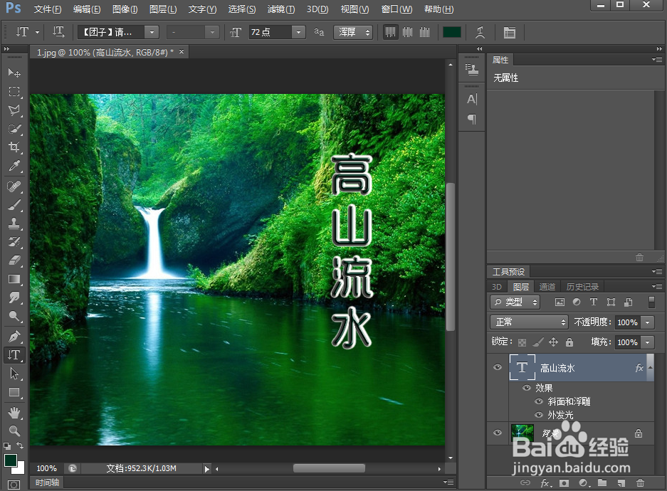Open the 滤镜 menu
The height and width of the screenshot is (491, 667).
click(280, 9)
